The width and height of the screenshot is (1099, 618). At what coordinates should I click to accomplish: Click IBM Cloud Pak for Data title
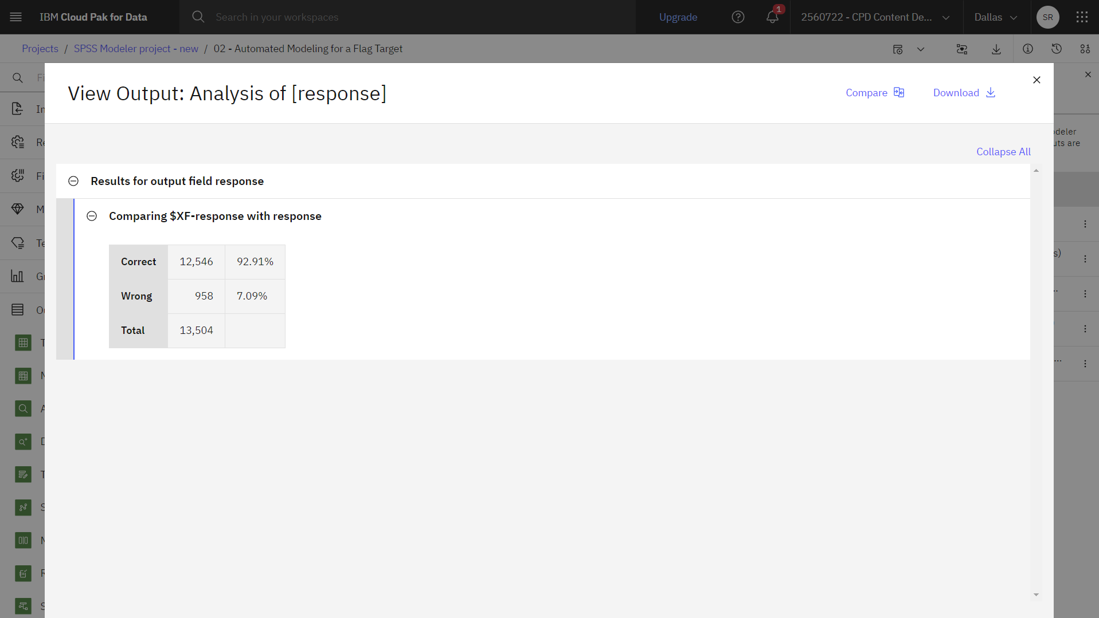pyautogui.click(x=93, y=17)
